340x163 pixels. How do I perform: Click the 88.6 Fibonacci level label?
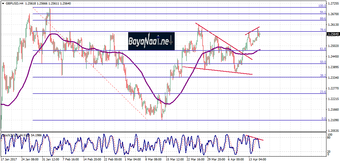coord(322,19)
